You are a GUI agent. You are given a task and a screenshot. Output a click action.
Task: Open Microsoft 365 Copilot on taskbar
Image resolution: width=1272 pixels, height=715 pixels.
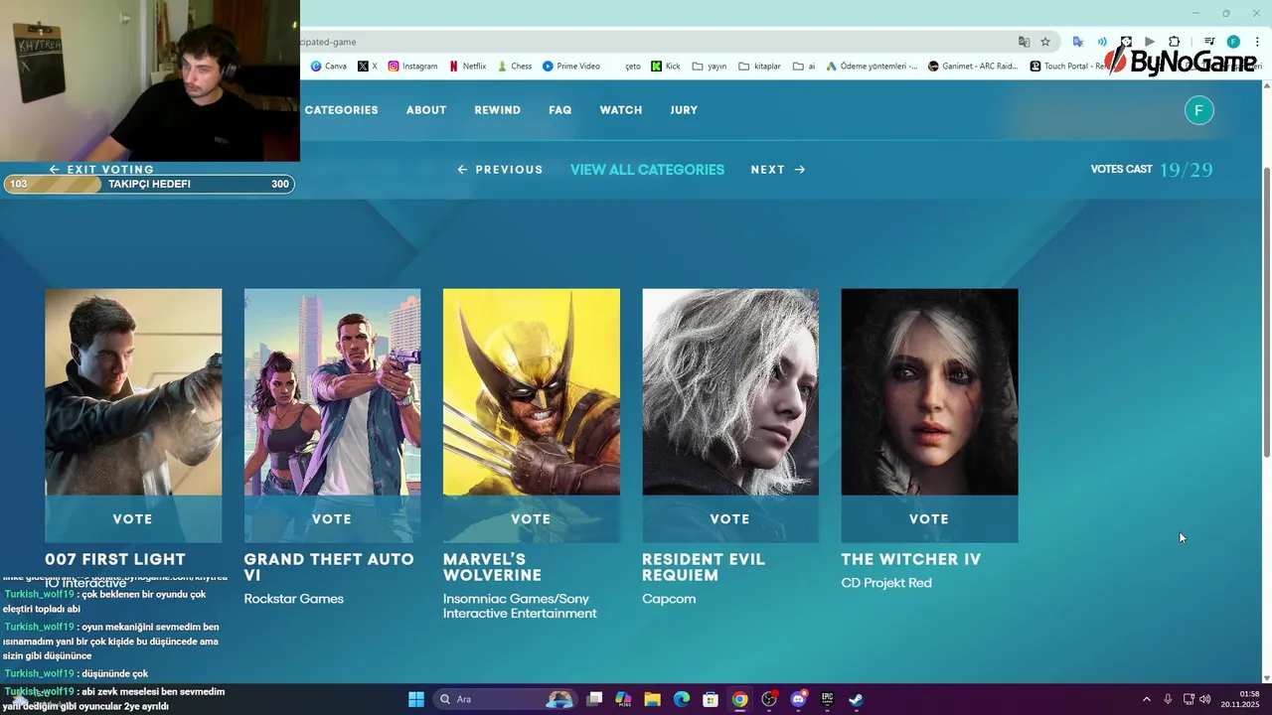coord(623,699)
